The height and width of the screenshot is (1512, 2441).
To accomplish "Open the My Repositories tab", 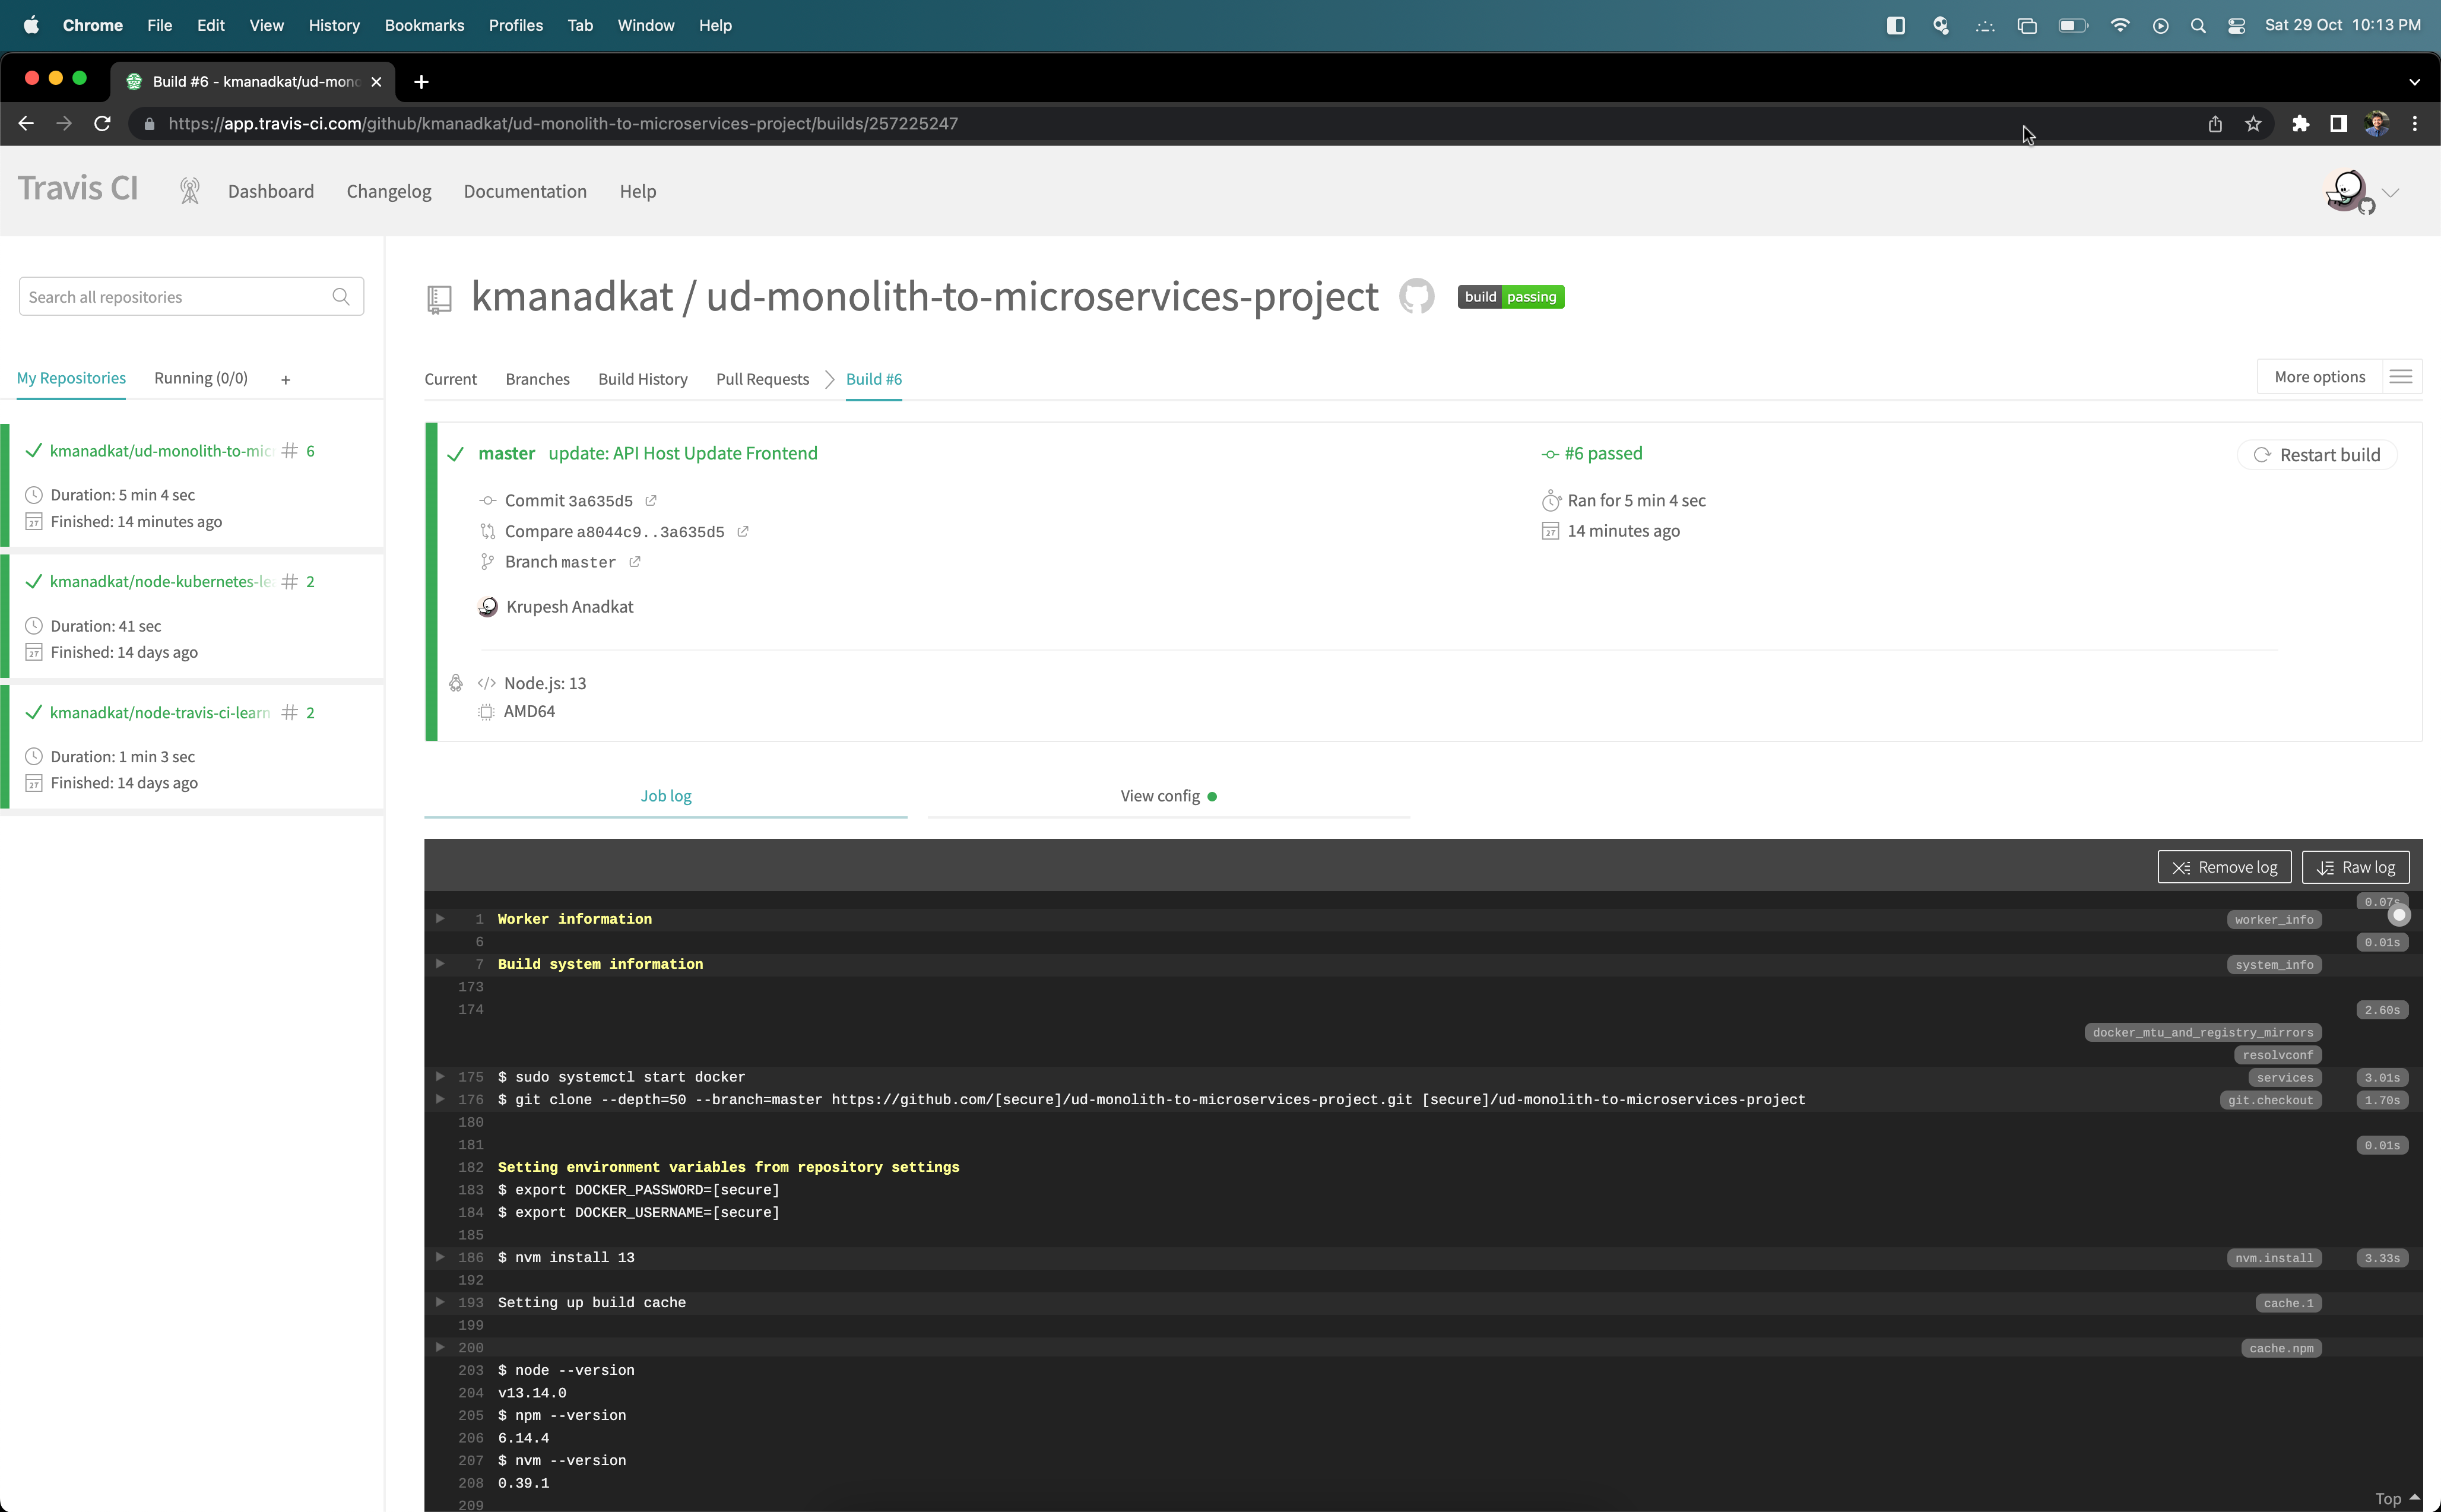I will [71, 378].
